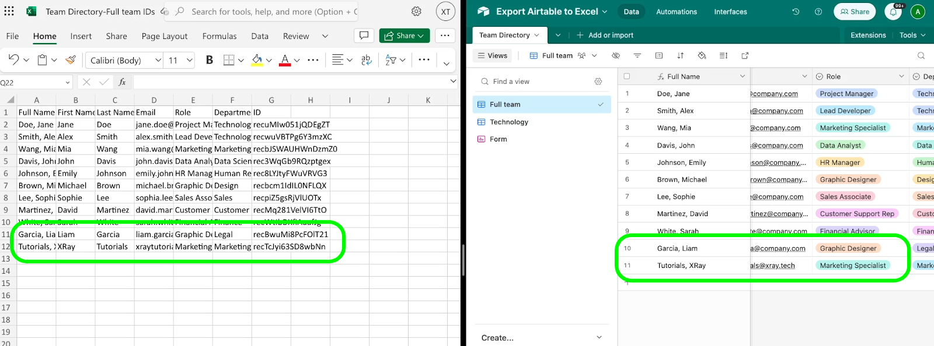
Task: Switch to the Insert ribbon tab
Action: tap(81, 36)
